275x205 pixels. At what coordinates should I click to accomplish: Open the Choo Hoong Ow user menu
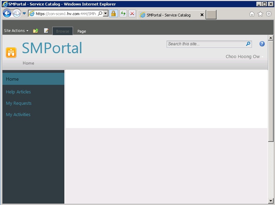(x=244, y=57)
